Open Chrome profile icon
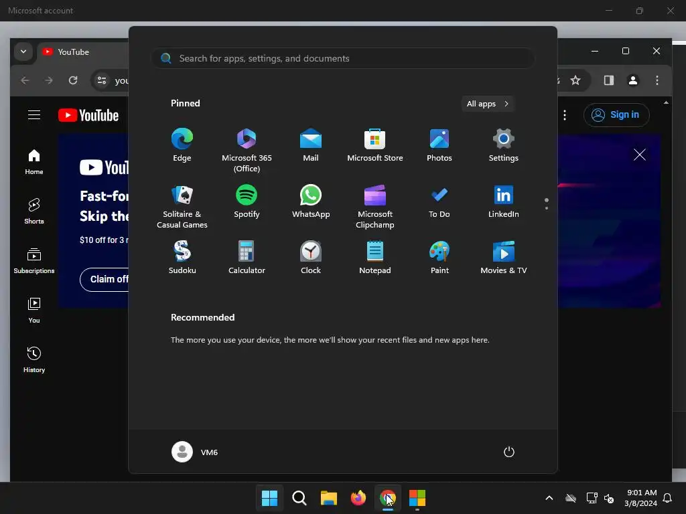Viewport: 686px width, 514px height. coord(632,80)
